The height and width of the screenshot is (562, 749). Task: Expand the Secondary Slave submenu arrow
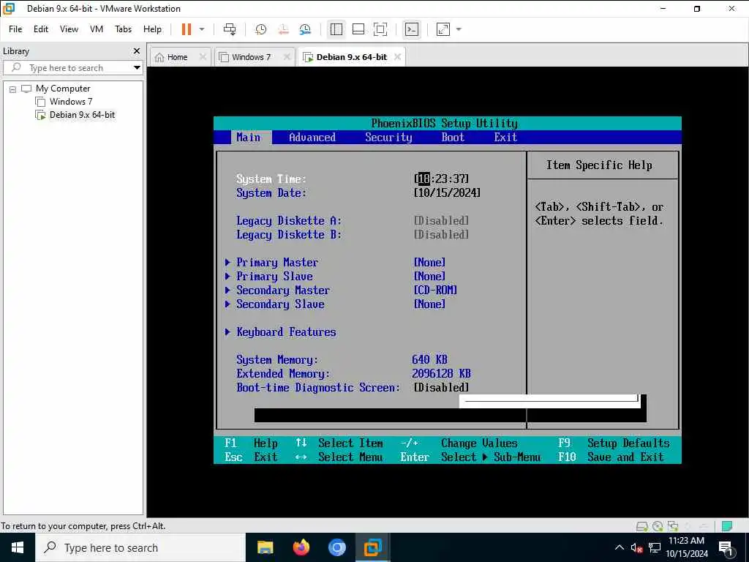[x=228, y=304]
